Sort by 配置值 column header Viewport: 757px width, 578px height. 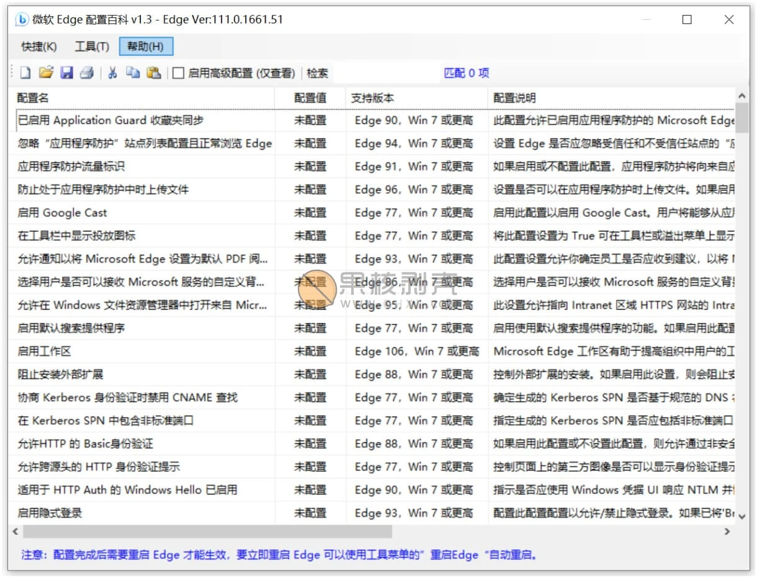tap(310, 98)
